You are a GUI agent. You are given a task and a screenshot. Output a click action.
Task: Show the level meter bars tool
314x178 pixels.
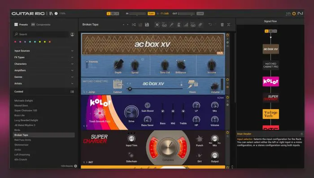[186, 25]
